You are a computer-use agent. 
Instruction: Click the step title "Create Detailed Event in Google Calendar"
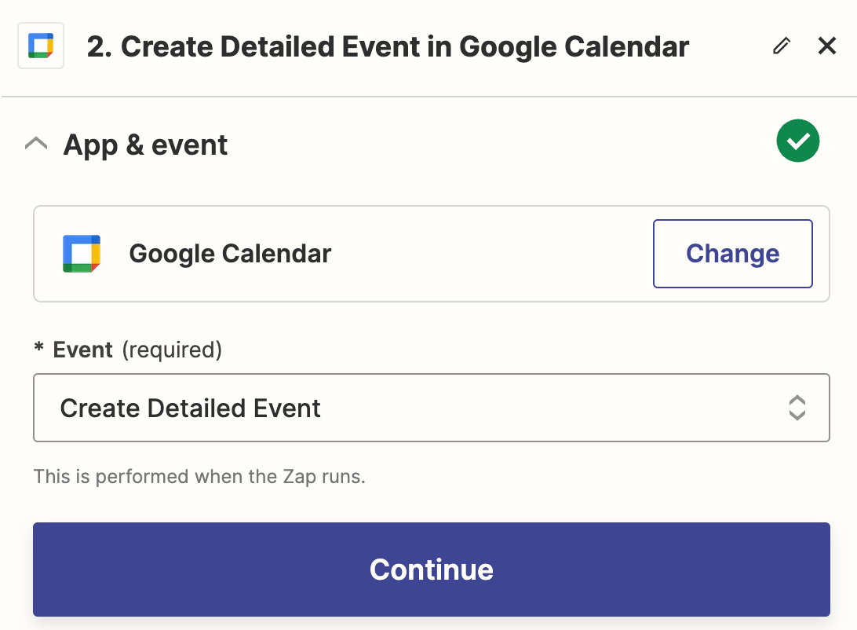coord(405,47)
